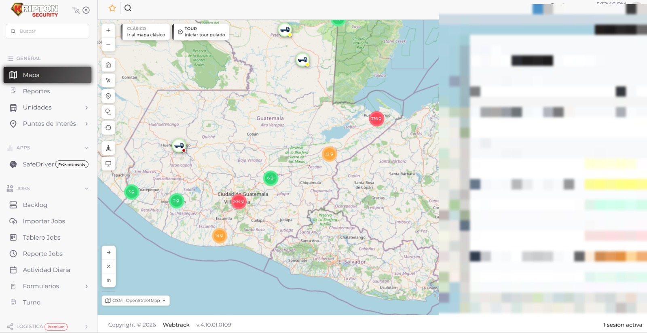
Task: Select the cursor pointer tool on the map
Action: click(x=108, y=80)
